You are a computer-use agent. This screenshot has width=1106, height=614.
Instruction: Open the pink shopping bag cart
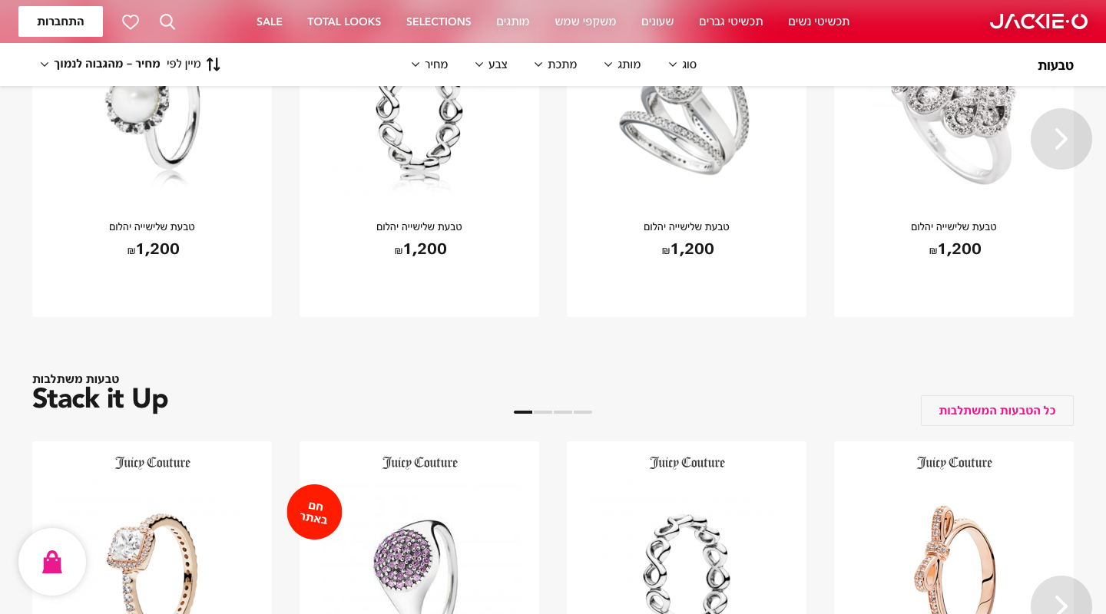click(52, 562)
